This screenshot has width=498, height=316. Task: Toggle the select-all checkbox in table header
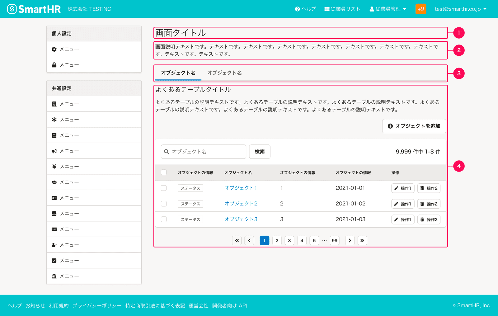tap(164, 172)
